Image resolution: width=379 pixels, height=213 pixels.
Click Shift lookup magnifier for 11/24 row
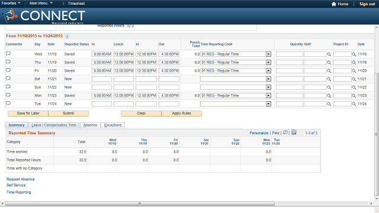pyautogui.click(x=329, y=104)
